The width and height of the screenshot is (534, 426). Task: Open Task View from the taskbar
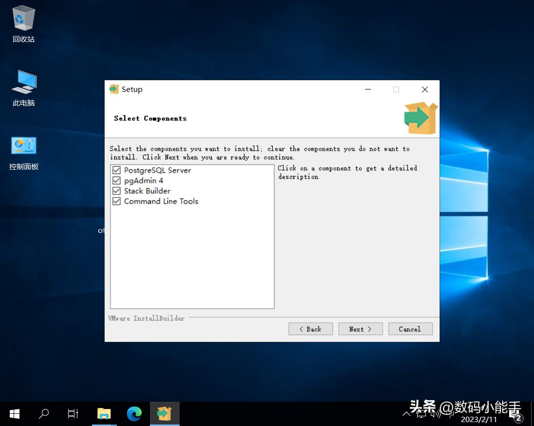(x=73, y=414)
